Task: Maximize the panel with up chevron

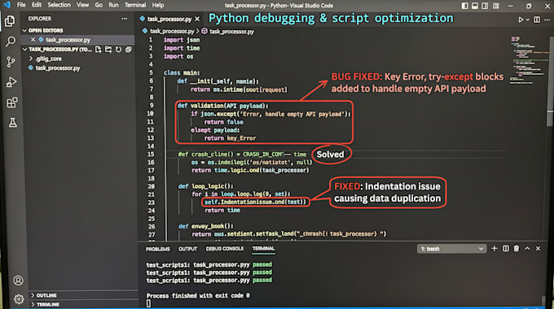Action: [527, 248]
